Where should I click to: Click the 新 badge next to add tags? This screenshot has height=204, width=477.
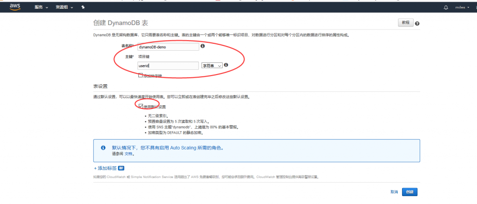point(121,168)
